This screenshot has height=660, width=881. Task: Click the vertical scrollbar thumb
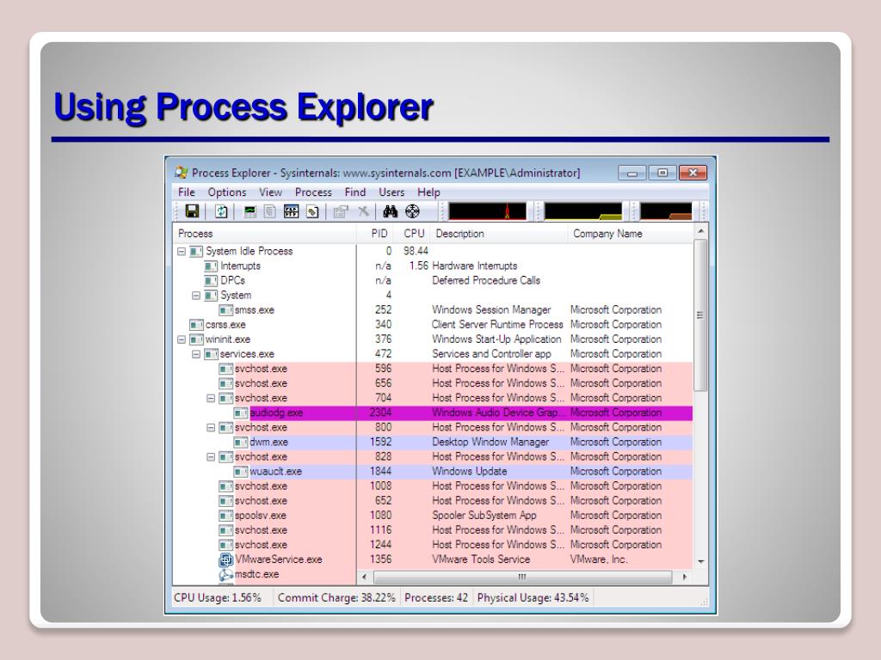coord(700,315)
